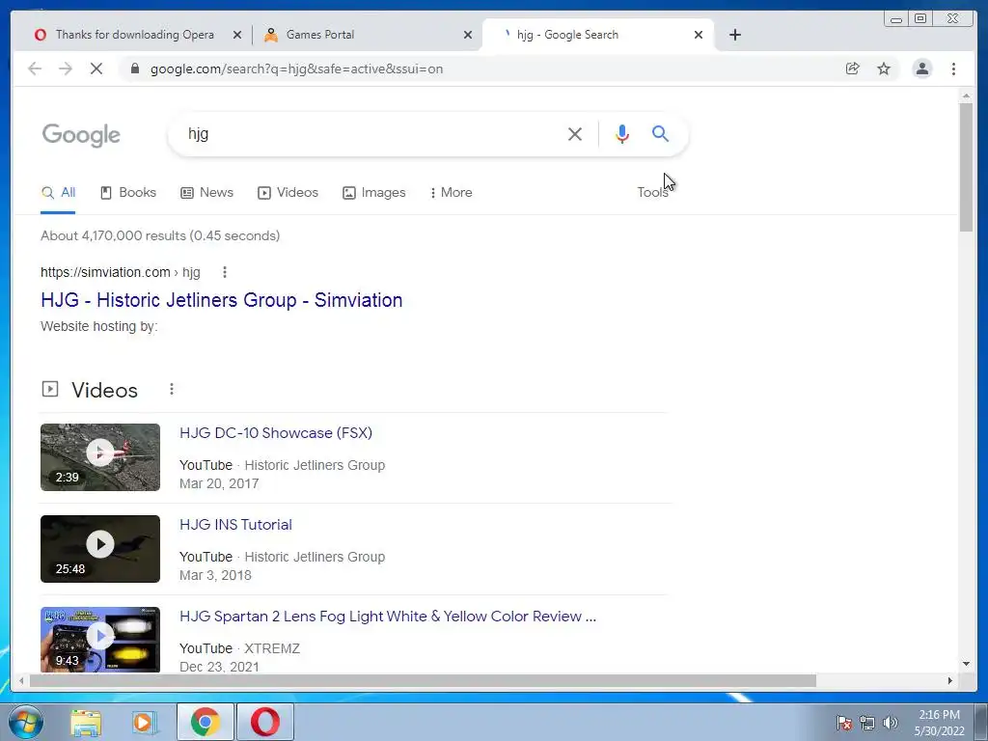The height and width of the screenshot is (741, 988).
Task: Open network status tray icon
Action: (867, 723)
